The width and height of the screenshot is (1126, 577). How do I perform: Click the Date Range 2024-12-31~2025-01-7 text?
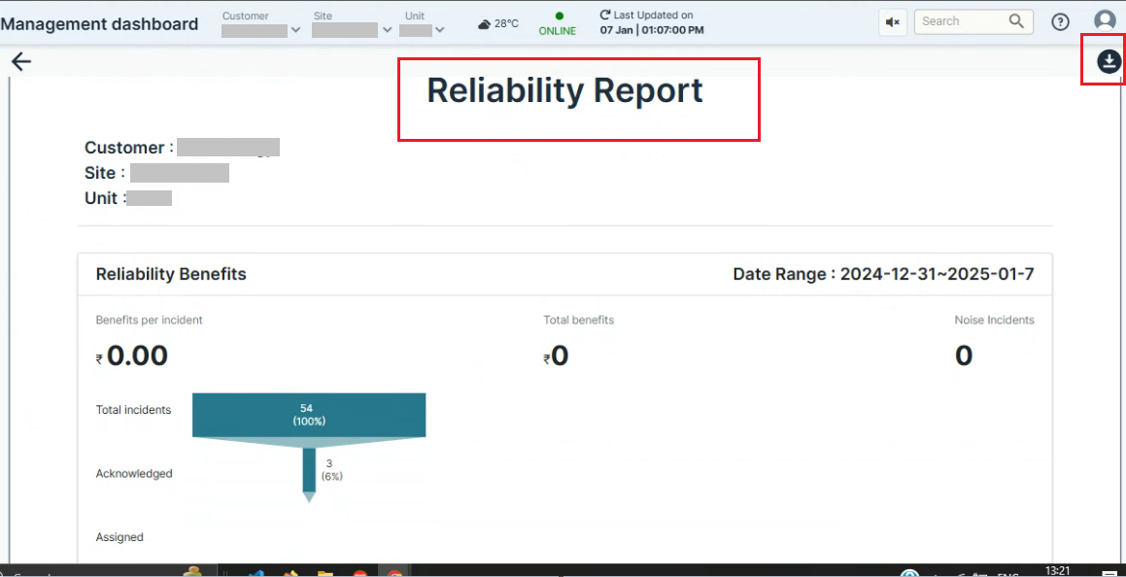pyautogui.click(x=883, y=274)
